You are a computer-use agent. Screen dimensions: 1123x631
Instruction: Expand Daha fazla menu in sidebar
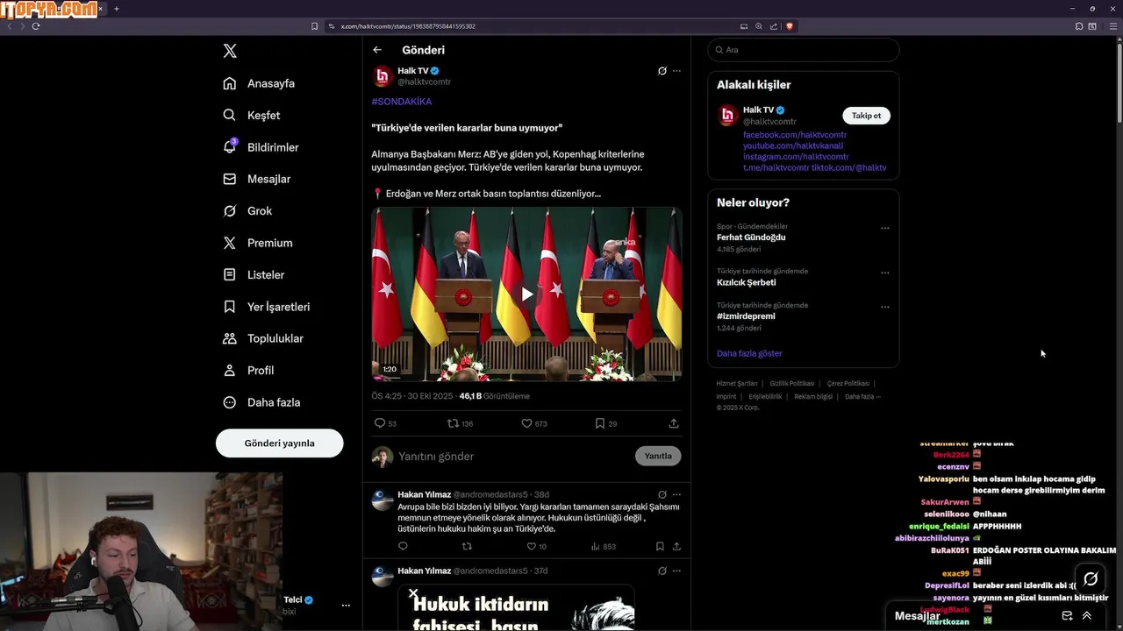point(261,402)
